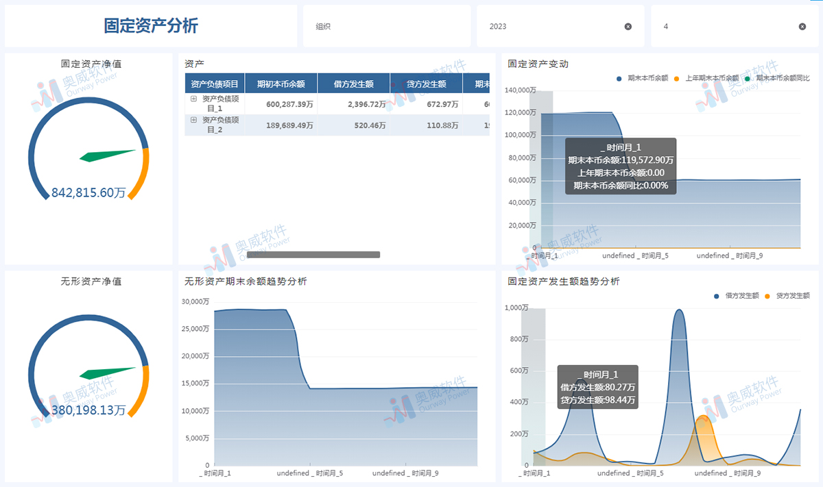The height and width of the screenshot is (487, 823).
Task: Clear the 2023 year filter
Action: tap(627, 26)
